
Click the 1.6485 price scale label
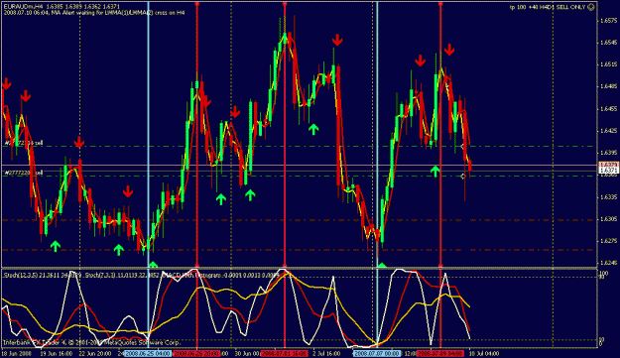tap(609, 86)
